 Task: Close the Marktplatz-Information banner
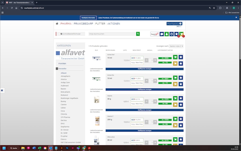pyautogui.click(x=236, y=17)
